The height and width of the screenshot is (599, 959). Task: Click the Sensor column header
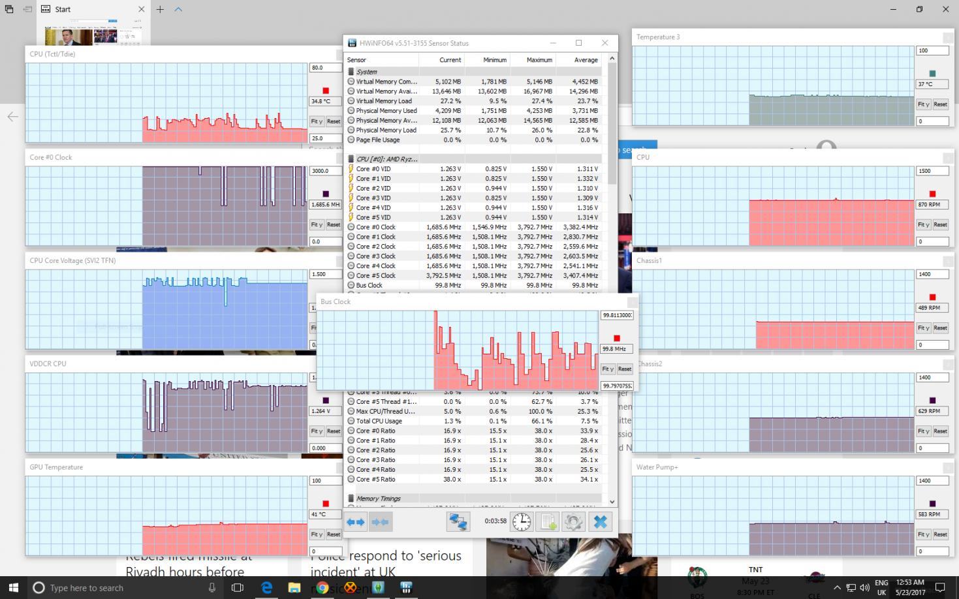(x=381, y=59)
